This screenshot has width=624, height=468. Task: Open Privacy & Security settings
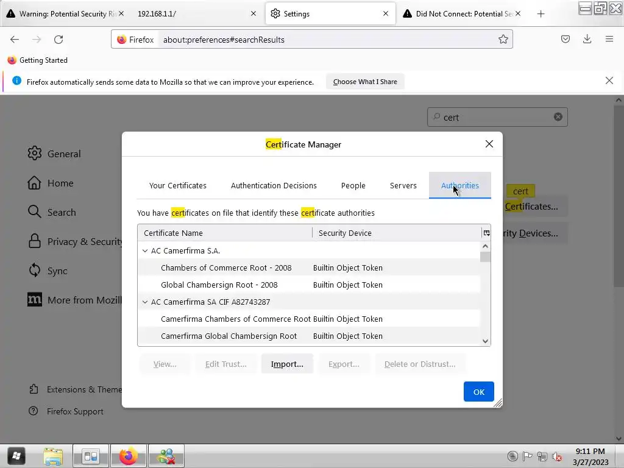point(74,241)
